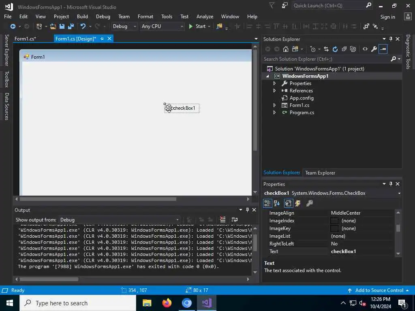Screen dimensions: 415x311
Task: Click the Properties grid vertical scrollbar thumb
Action: tap(398, 228)
